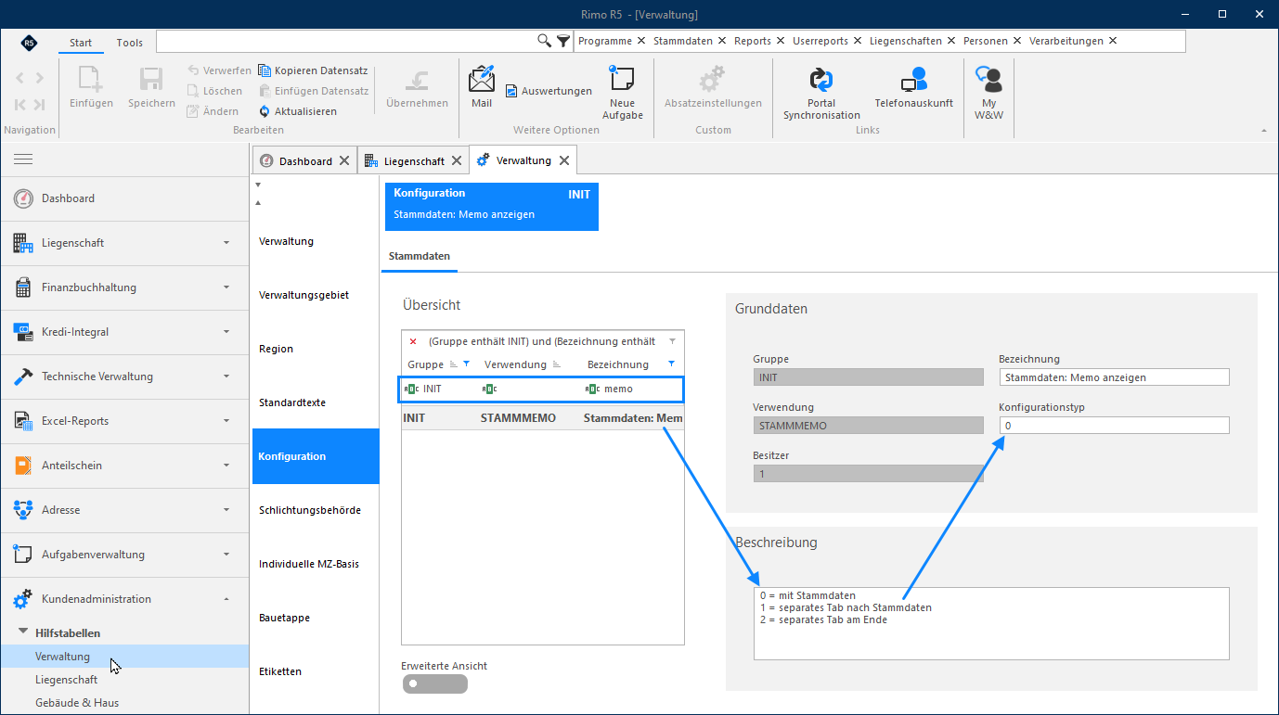Click the Bezeichnung input field
This screenshot has height=715, width=1279.
point(1114,377)
